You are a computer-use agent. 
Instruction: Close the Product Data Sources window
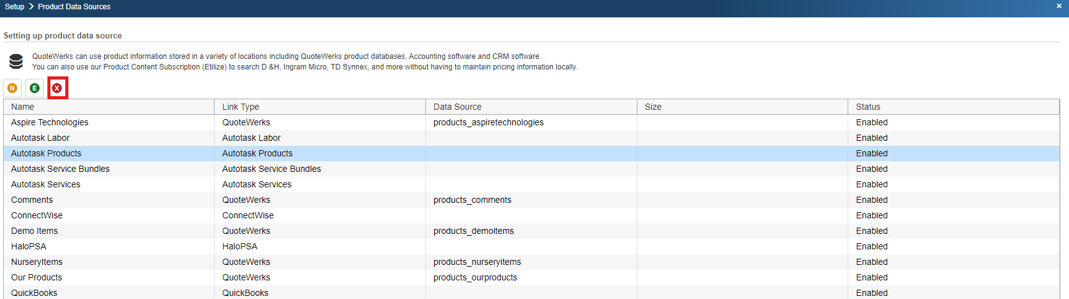point(1059,6)
